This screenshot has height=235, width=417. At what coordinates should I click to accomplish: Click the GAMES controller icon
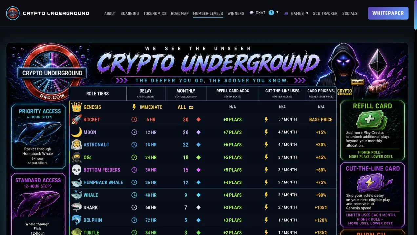coord(286,13)
